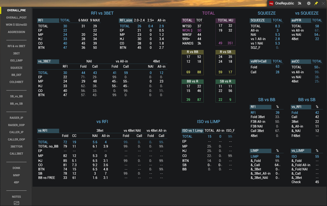
Task: Open the SB_vs_BB sidebar tab
Action: click(16, 96)
